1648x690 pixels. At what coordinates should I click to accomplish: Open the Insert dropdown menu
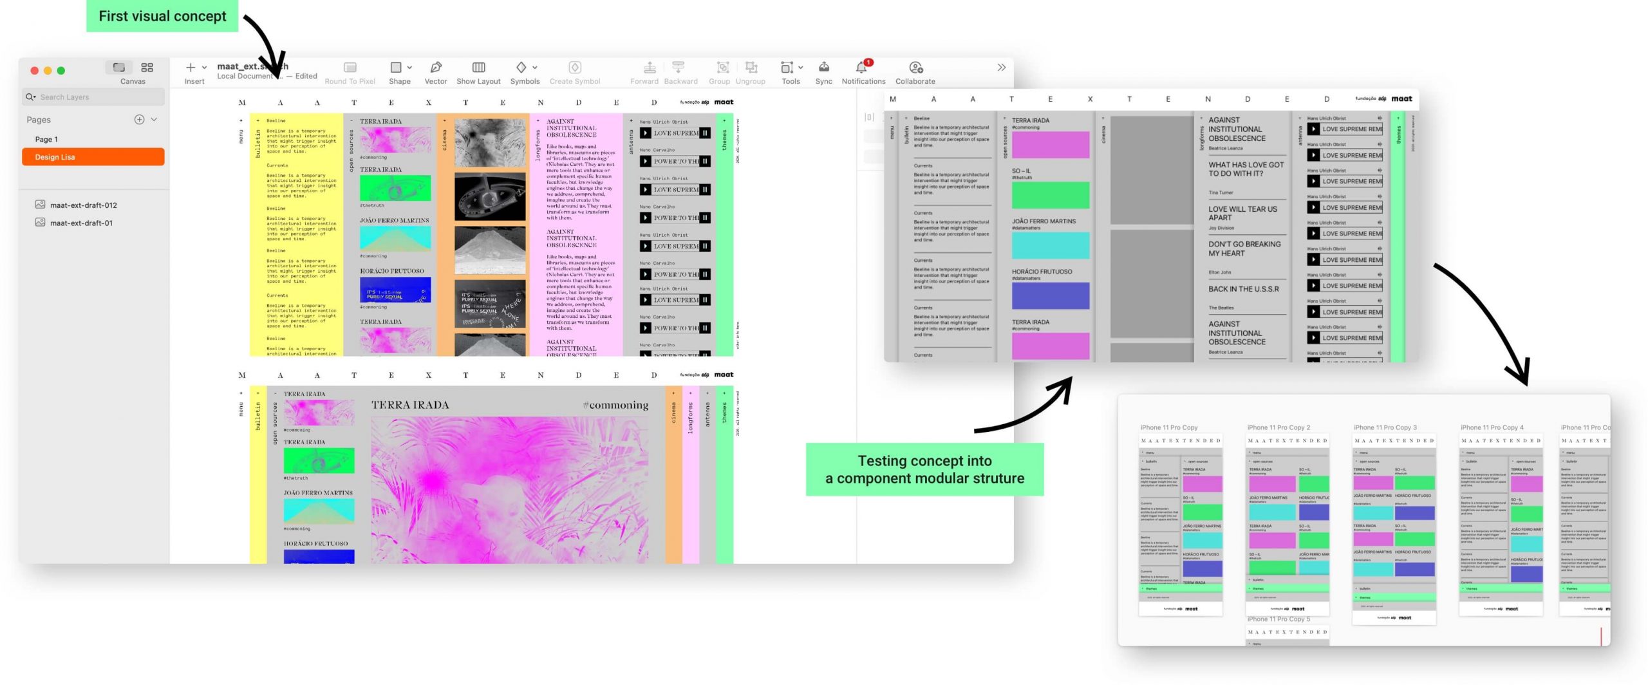(204, 68)
